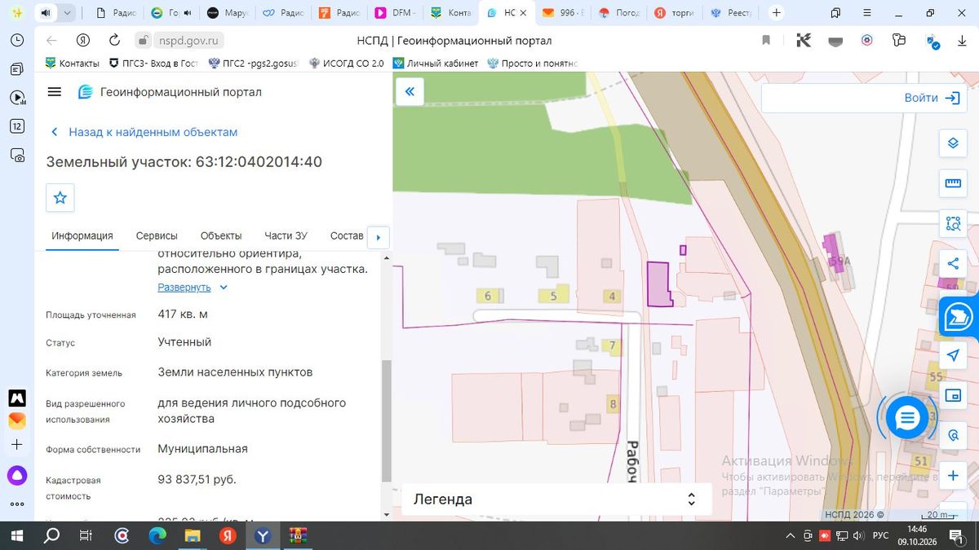Select the ruler measurement tool
The image size is (979, 550).
[x=953, y=183]
